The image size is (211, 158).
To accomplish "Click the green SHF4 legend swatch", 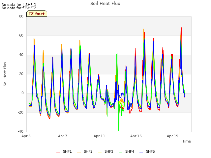I will point(120,152).
